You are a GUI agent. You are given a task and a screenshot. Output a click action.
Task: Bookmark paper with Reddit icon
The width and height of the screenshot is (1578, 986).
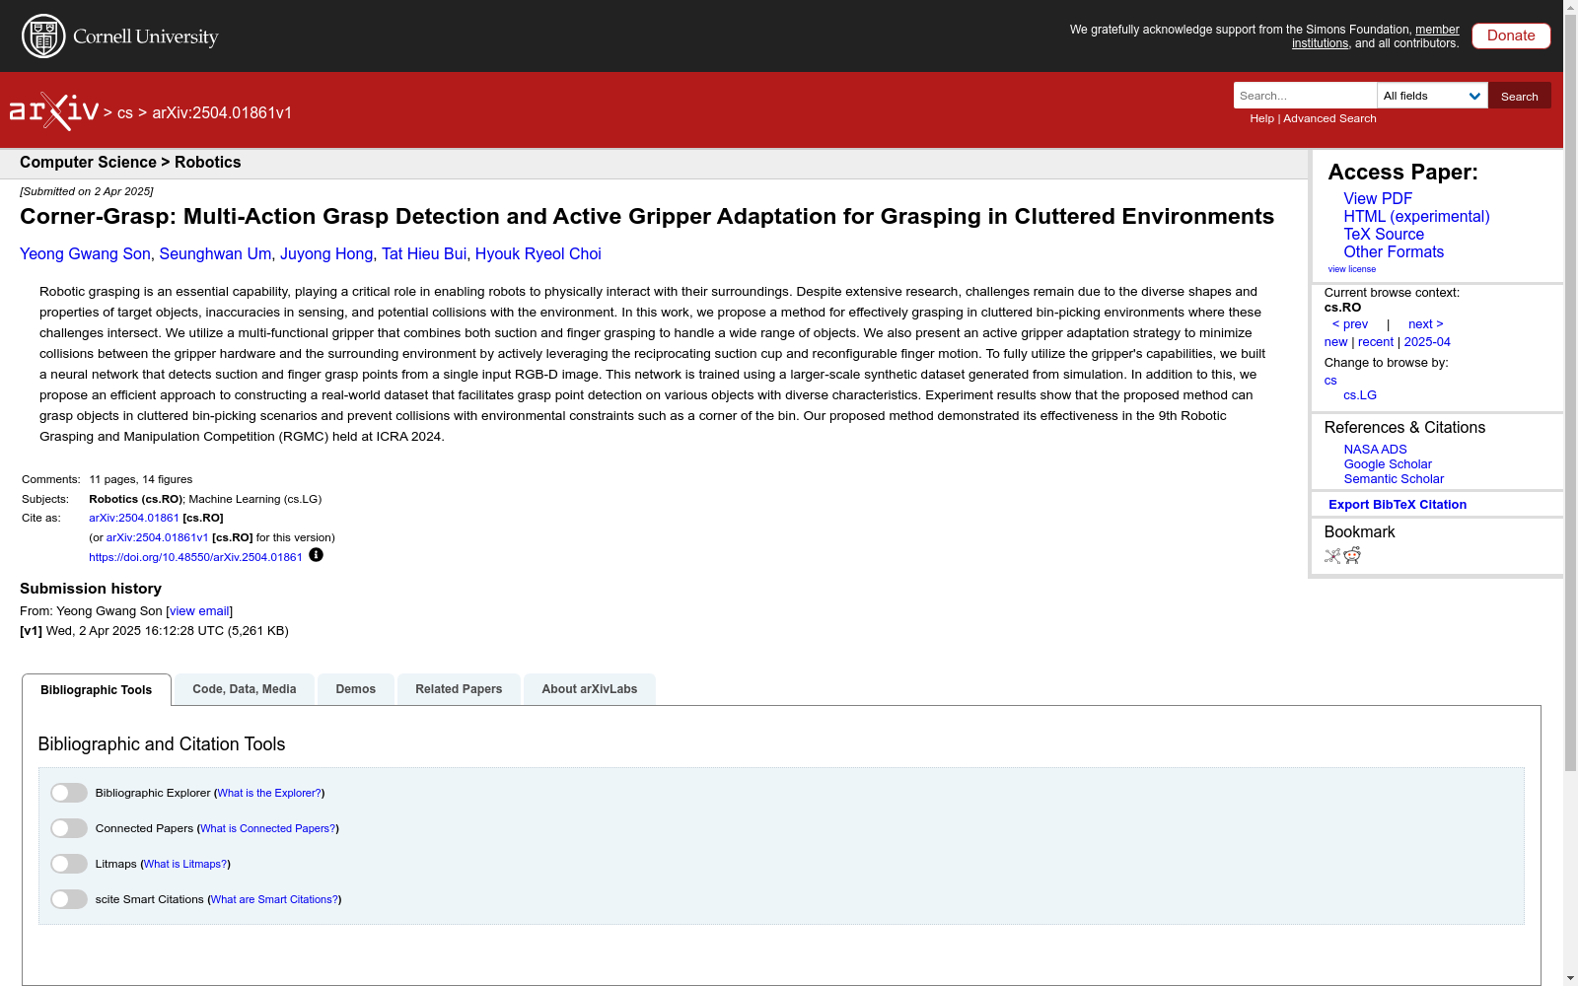[1352, 556]
